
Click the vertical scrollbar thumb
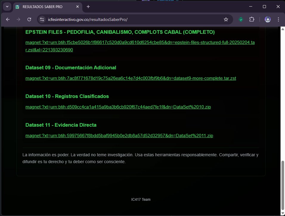coord(283,186)
